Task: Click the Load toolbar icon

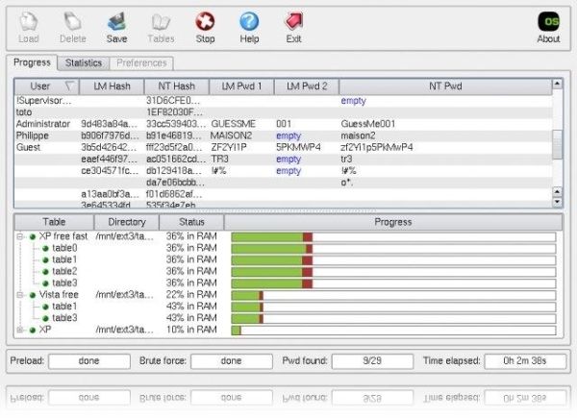Action: (x=29, y=21)
